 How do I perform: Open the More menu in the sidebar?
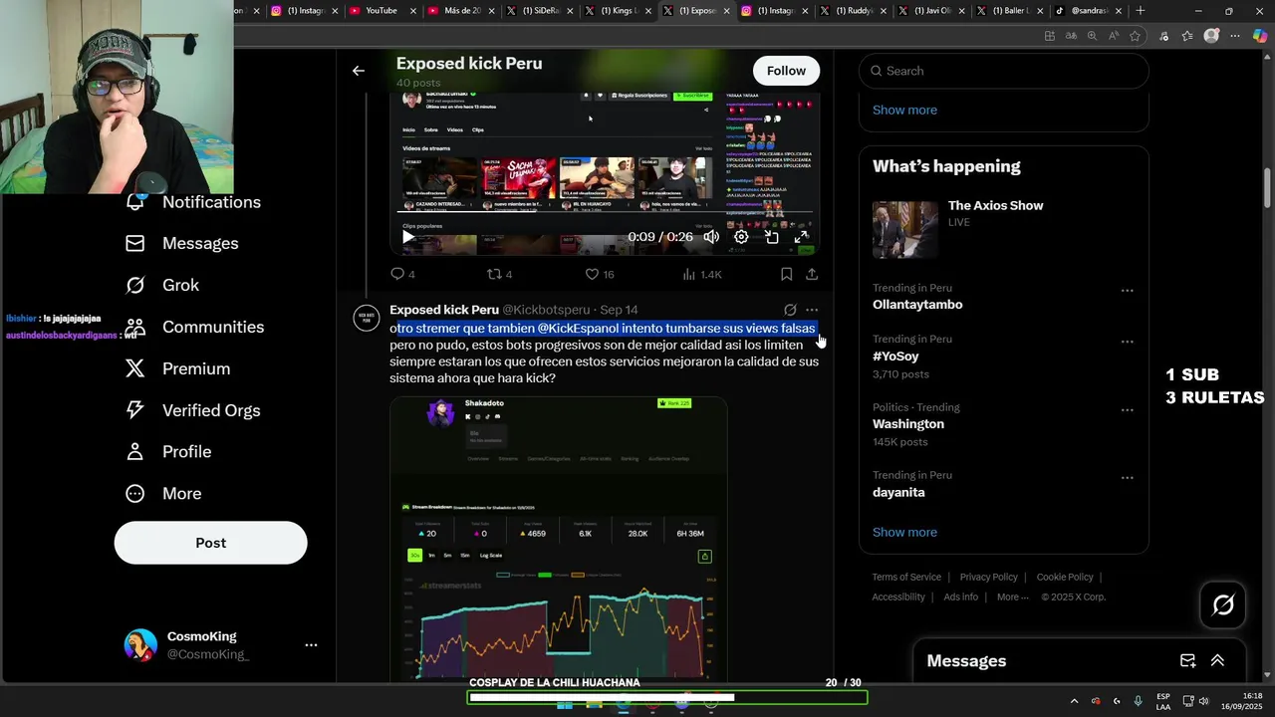click(163, 493)
